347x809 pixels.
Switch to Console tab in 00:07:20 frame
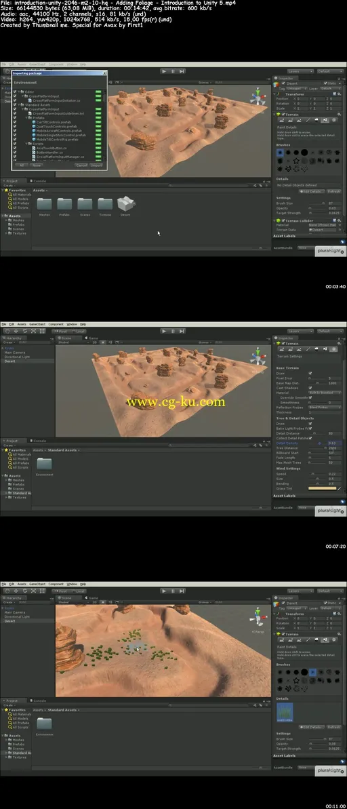point(39,441)
